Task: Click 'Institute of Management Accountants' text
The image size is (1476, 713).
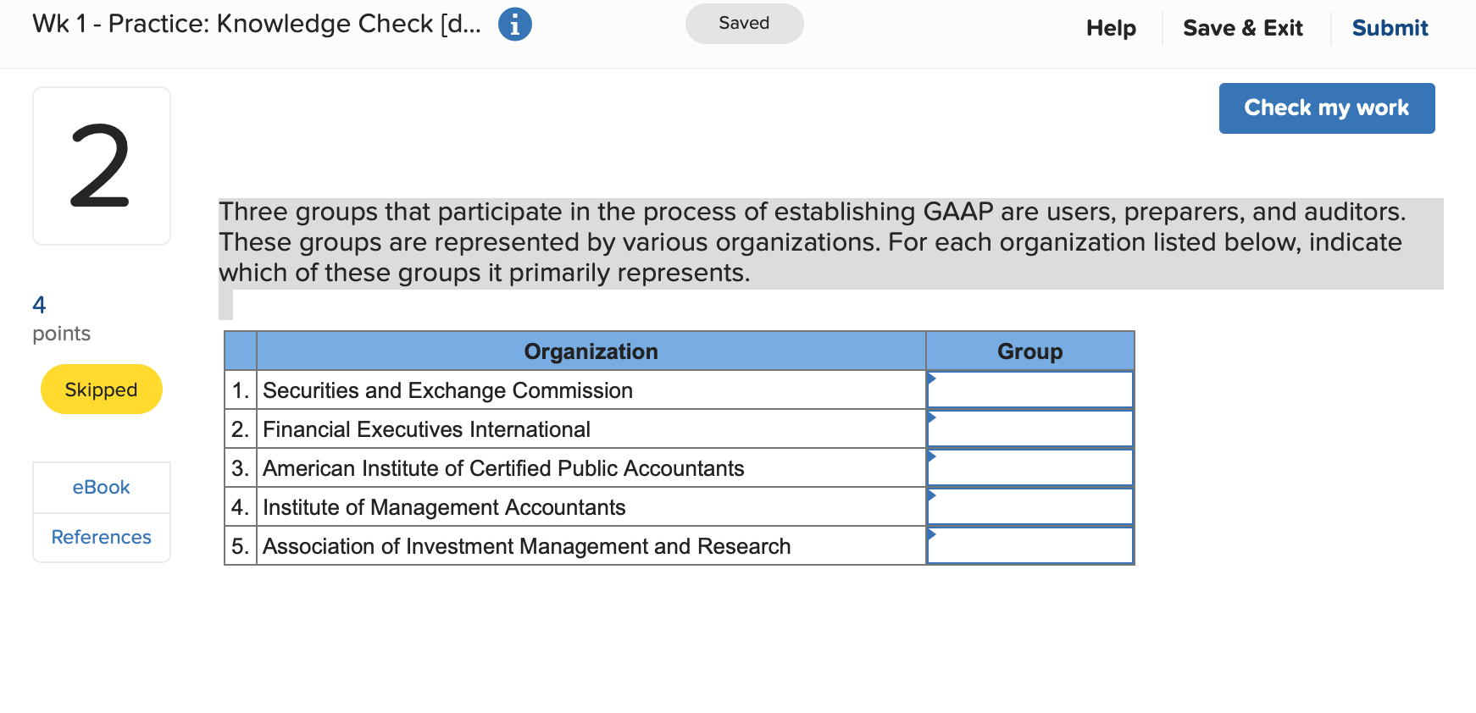Action: (445, 507)
